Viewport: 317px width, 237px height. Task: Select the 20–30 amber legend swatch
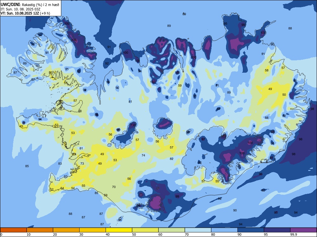point(66,230)
